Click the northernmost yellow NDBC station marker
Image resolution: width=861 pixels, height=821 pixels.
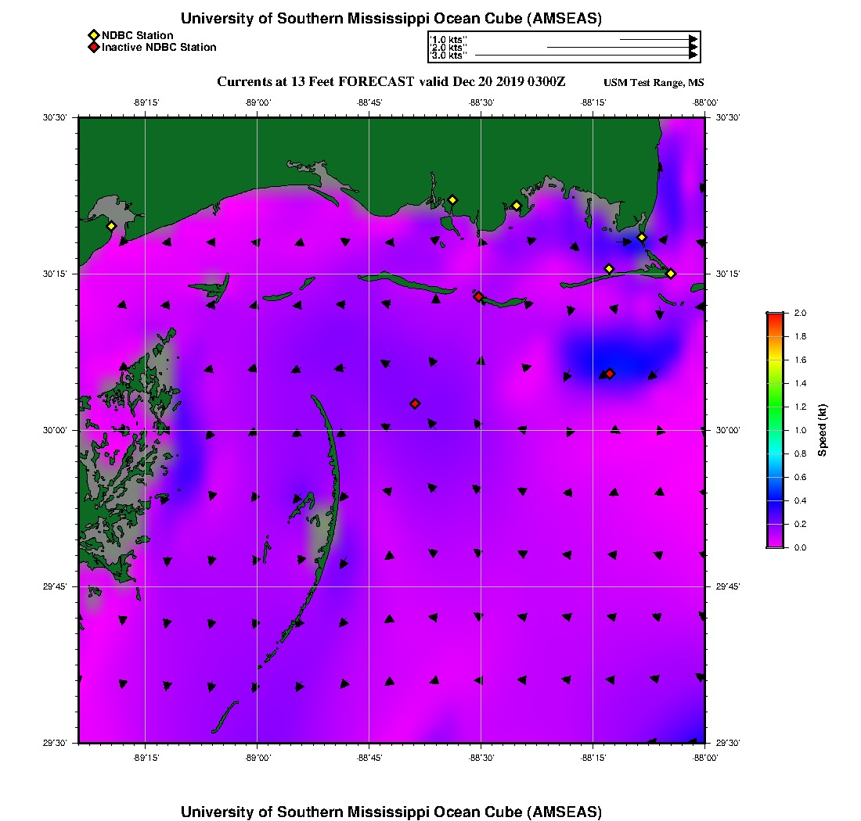452,200
